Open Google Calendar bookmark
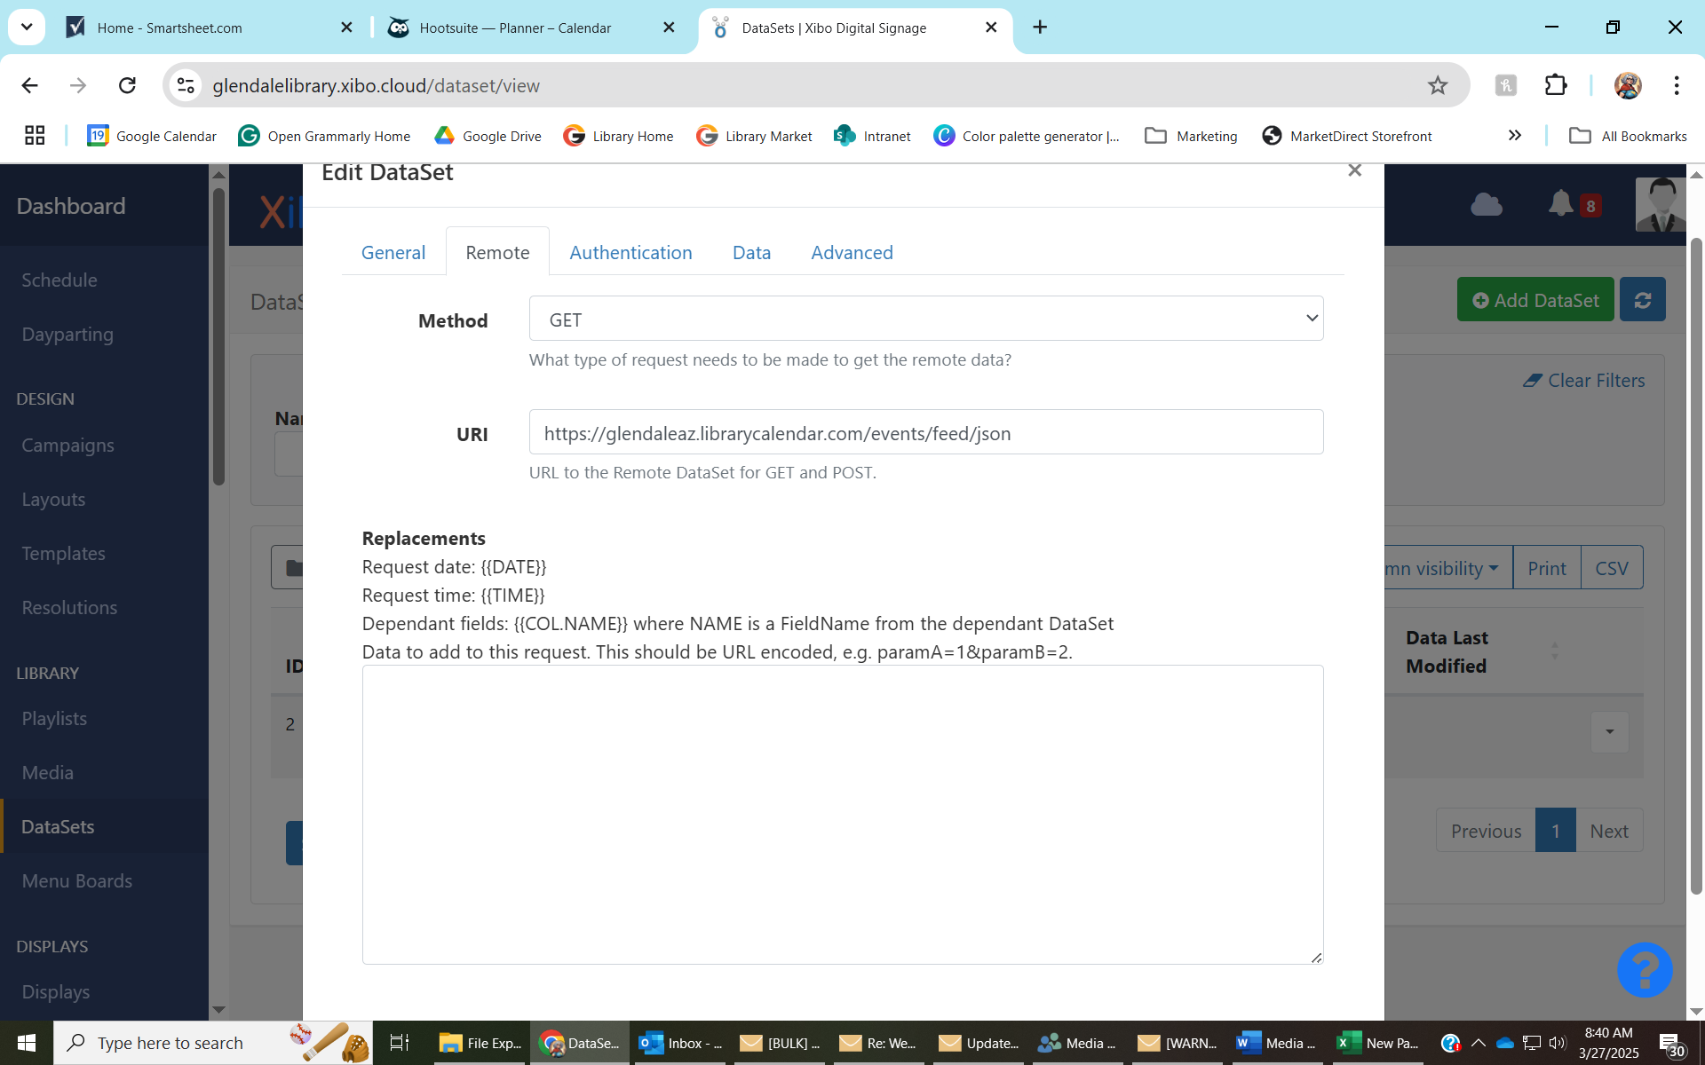This screenshot has width=1705, height=1065. pos(152,136)
